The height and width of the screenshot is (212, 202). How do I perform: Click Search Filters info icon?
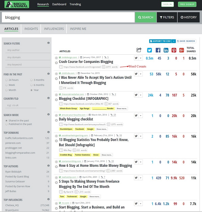(48, 43)
